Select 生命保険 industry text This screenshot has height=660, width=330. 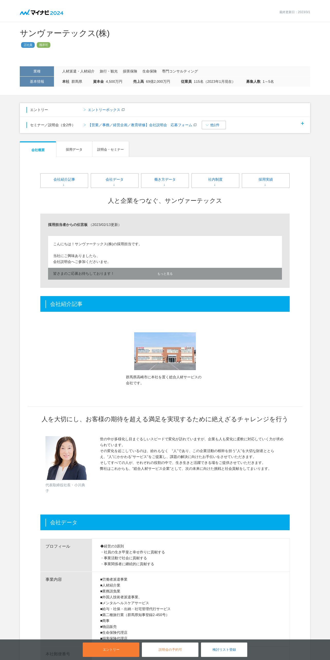pyautogui.click(x=150, y=71)
